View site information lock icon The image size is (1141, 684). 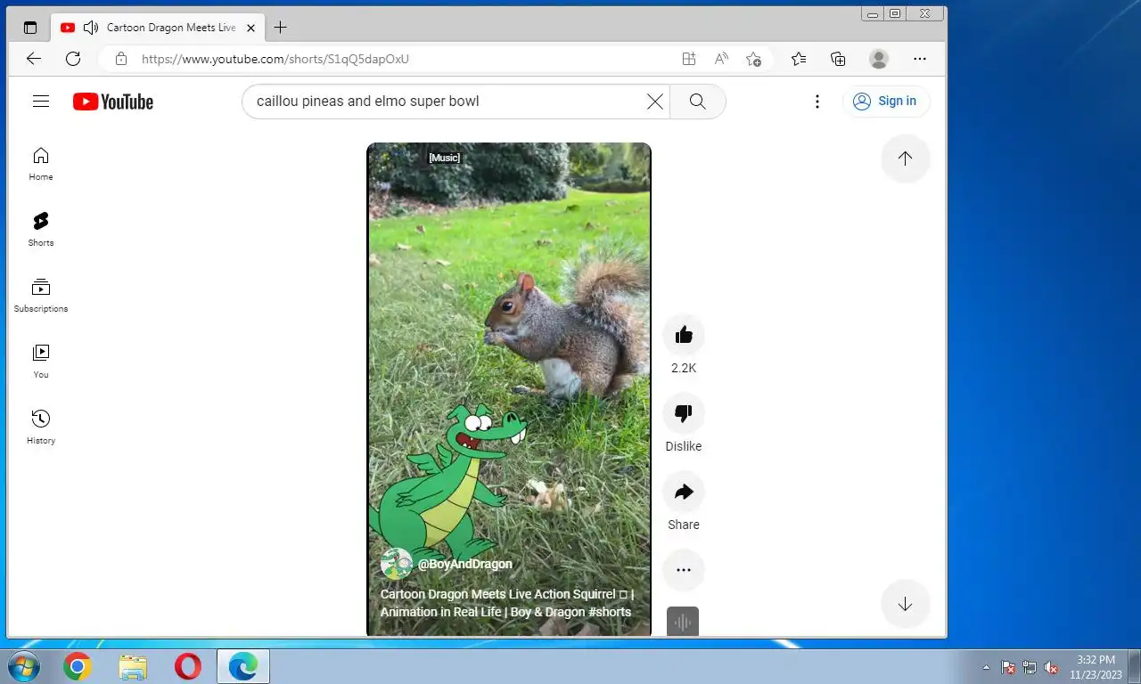(x=121, y=59)
